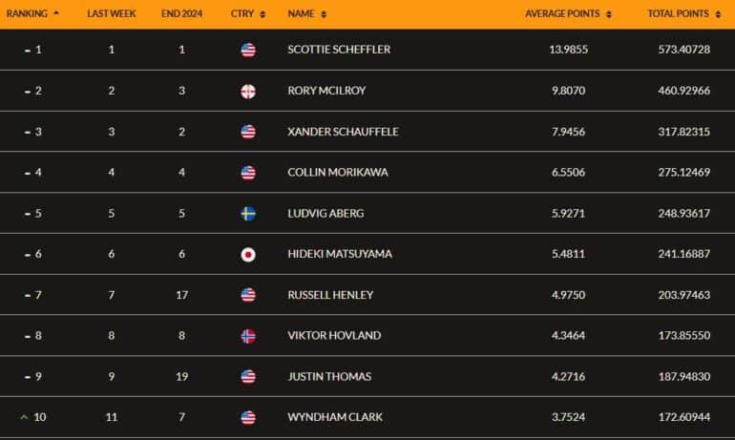
Task: Sort by the Total Points column arrows
Action: [x=718, y=14]
